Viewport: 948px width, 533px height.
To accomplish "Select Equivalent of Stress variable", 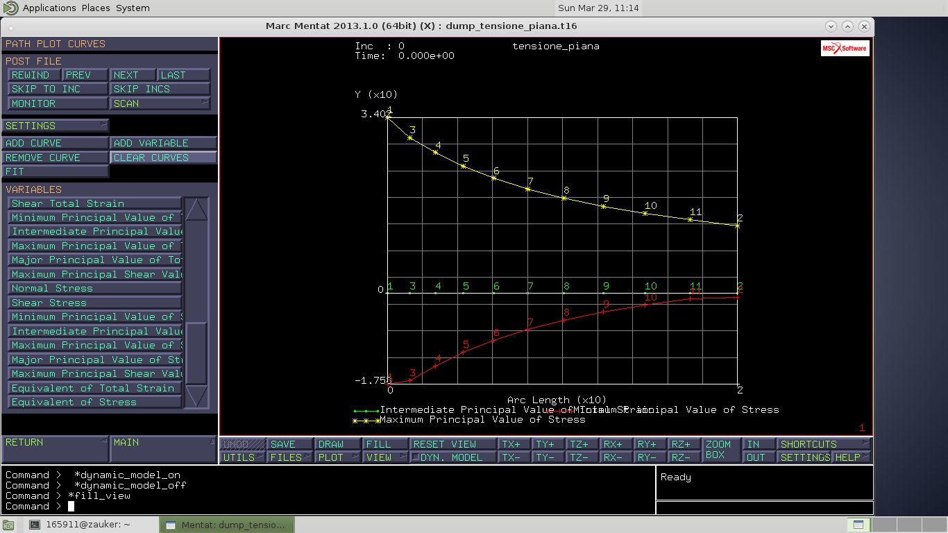I will click(95, 402).
